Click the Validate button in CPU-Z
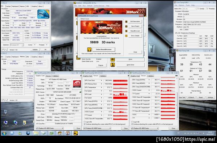The width and height of the screenshot is (217, 143). [35, 50]
